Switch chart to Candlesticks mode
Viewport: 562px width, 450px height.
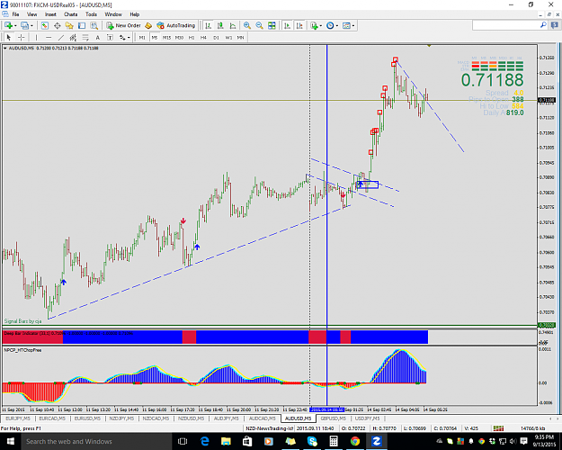(220, 25)
